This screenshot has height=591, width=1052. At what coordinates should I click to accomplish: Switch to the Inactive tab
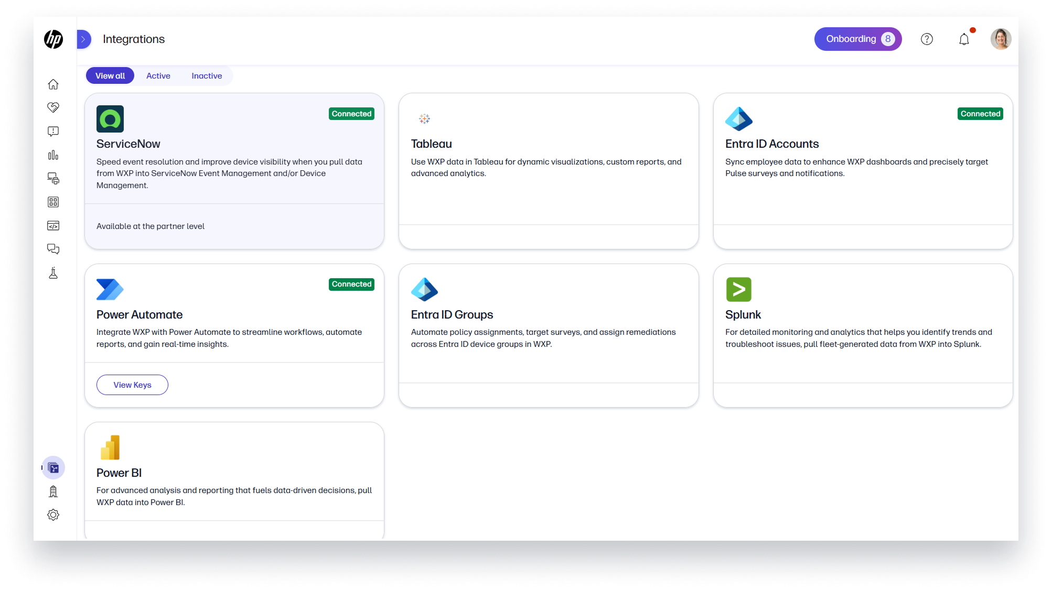tap(207, 76)
